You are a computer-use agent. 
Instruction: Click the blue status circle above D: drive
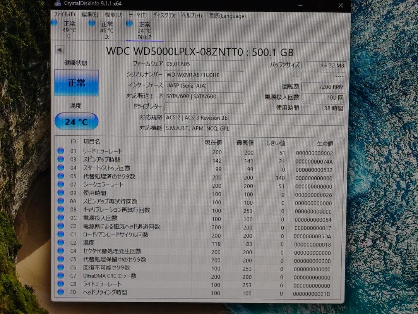(92, 24)
